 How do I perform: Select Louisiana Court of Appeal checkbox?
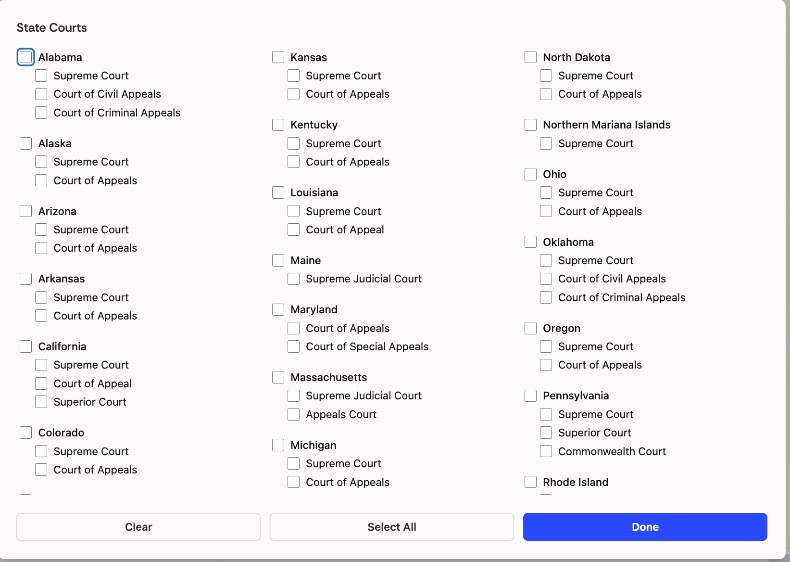(x=293, y=230)
